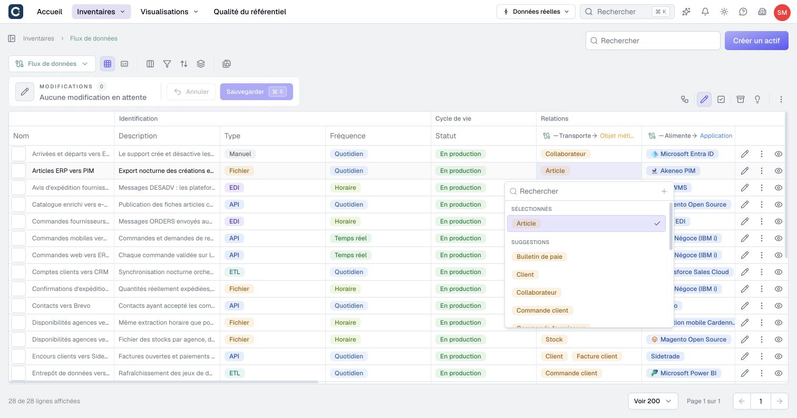View the Comptes clients vers CRM eye icon
797x418 pixels.
[779, 272]
